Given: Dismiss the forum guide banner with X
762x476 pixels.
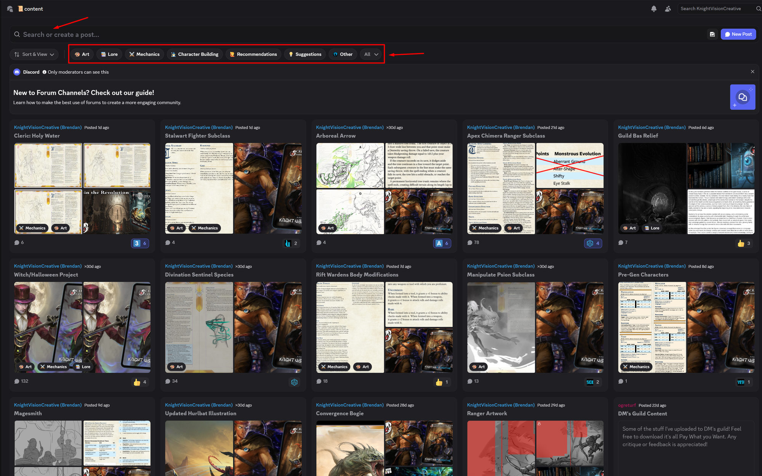Looking at the screenshot, I should pos(752,72).
